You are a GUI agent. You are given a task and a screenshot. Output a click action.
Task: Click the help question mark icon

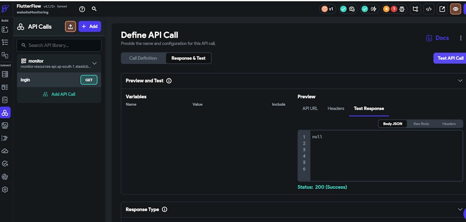pos(82,9)
